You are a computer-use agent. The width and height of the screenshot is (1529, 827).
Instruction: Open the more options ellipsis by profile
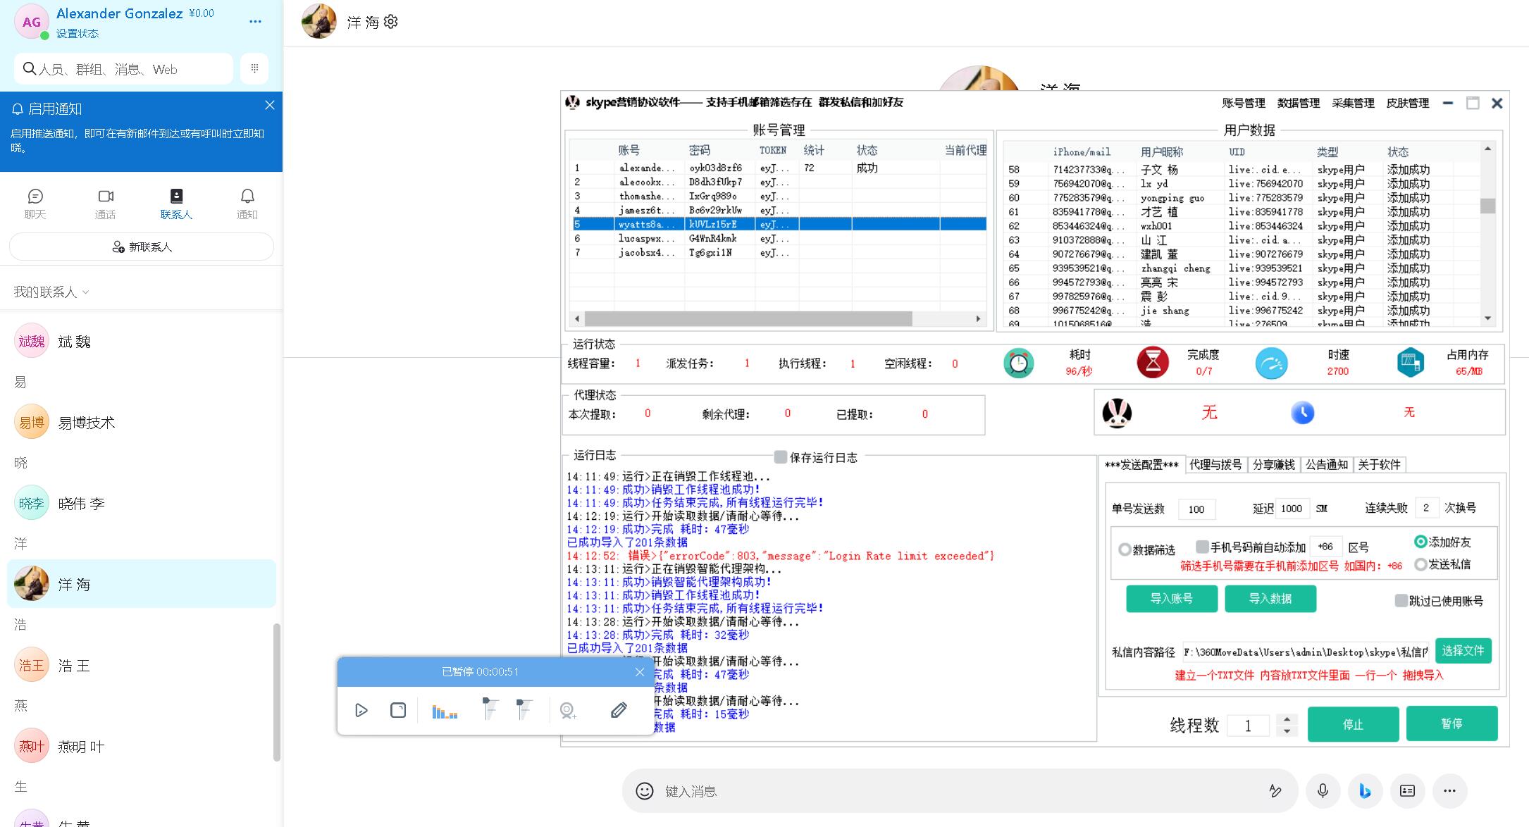coord(255,22)
